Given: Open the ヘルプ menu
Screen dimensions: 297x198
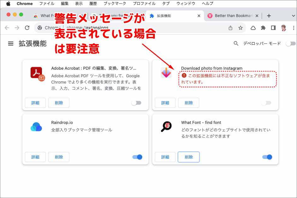Looking at the screenshot, I should [207, 3].
